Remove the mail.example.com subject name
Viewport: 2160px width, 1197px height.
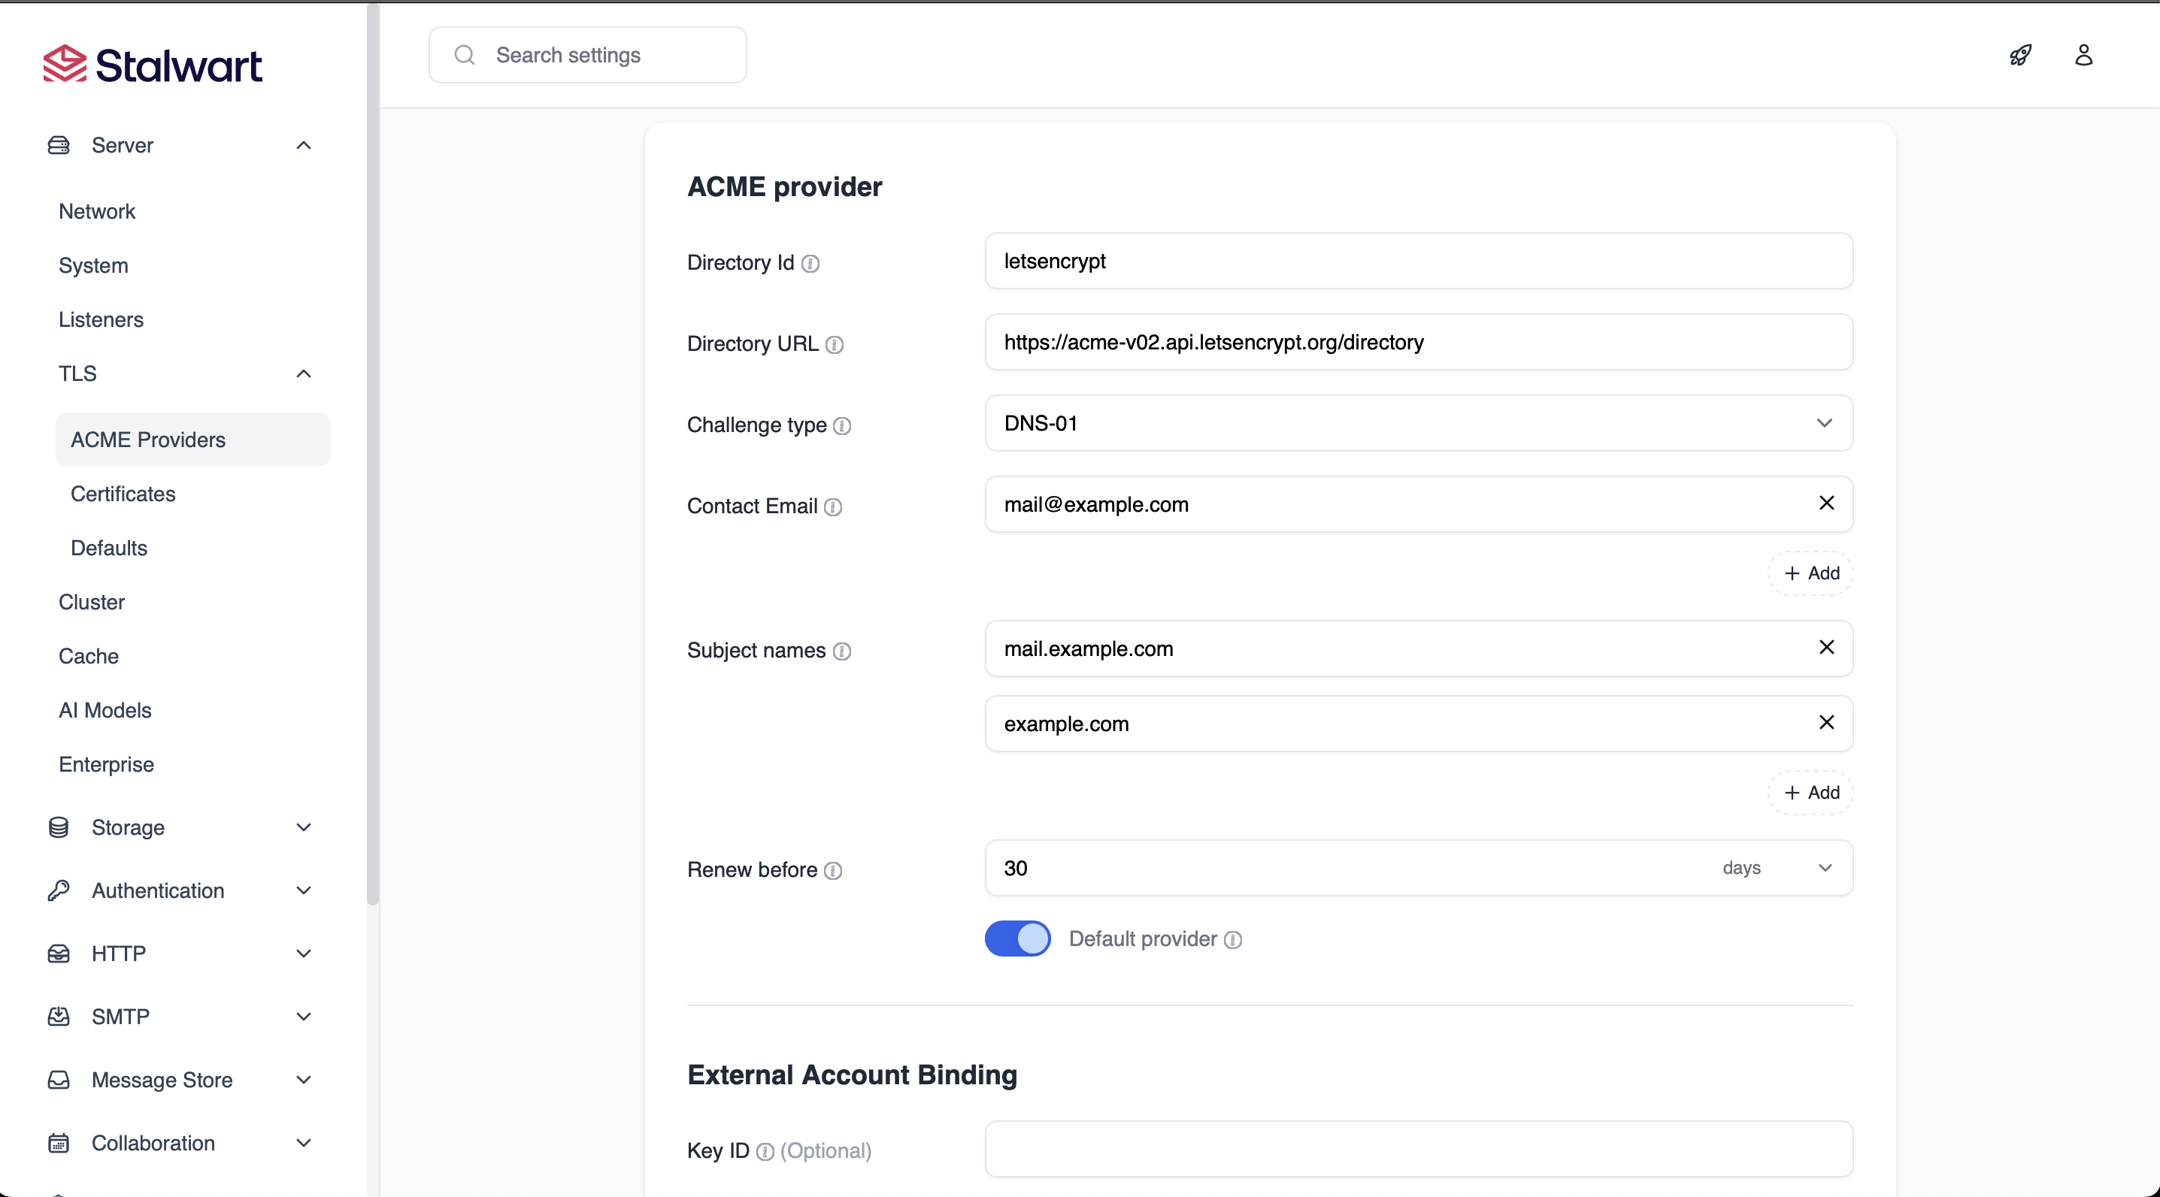coord(1826,647)
